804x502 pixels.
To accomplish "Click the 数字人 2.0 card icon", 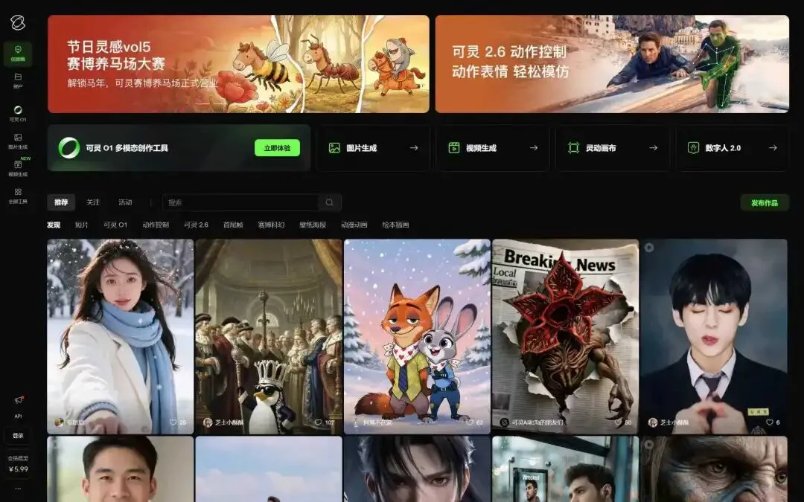I will pyautogui.click(x=693, y=148).
